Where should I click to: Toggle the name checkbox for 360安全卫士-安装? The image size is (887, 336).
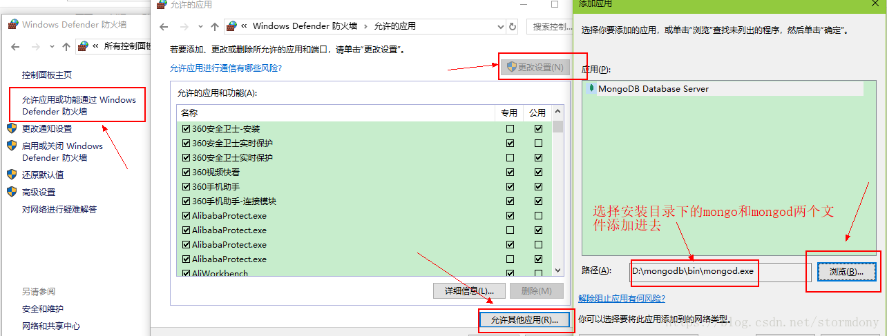pos(186,129)
